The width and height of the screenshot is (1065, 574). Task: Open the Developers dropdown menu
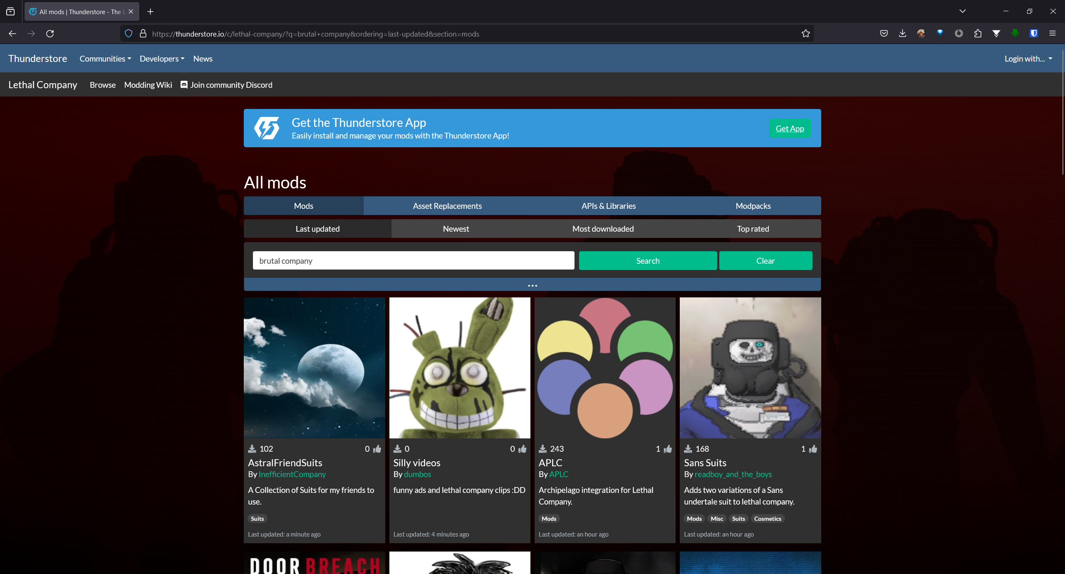click(162, 59)
